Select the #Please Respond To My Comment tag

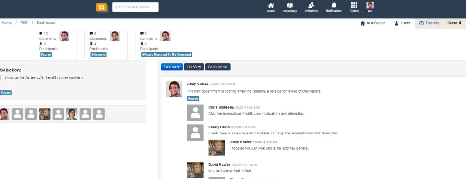coord(166,55)
